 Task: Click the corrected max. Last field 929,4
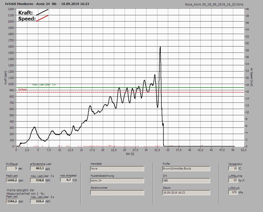pyautogui.click(x=37, y=201)
